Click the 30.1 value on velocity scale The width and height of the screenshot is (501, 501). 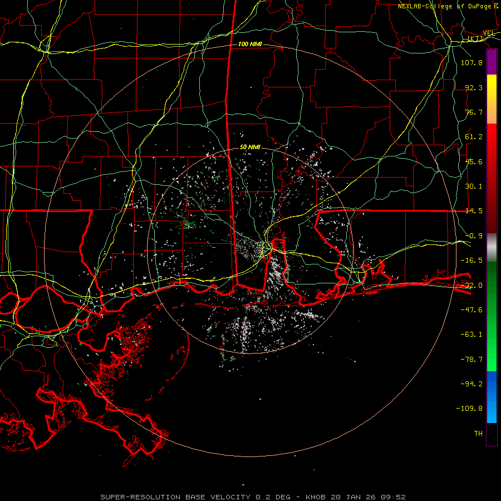pyautogui.click(x=474, y=186)
